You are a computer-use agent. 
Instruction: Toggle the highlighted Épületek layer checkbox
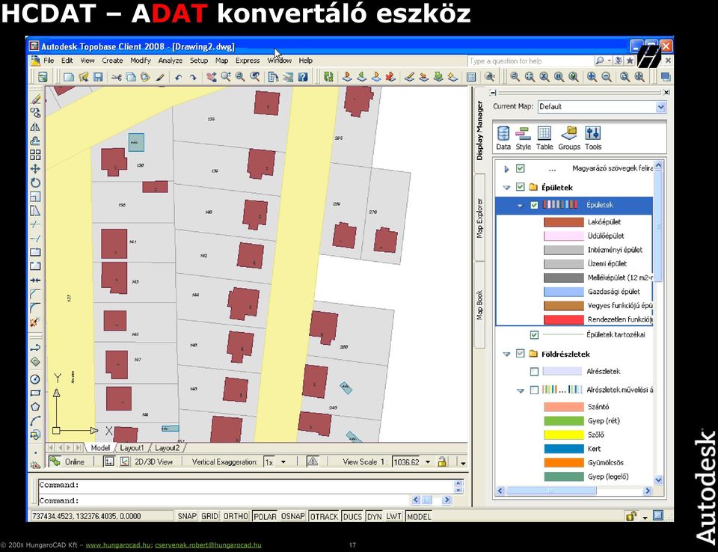click(534, 205)
